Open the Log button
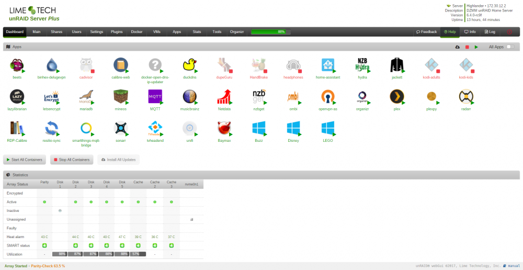The image size is (523, 270). [x=490, y=32]
